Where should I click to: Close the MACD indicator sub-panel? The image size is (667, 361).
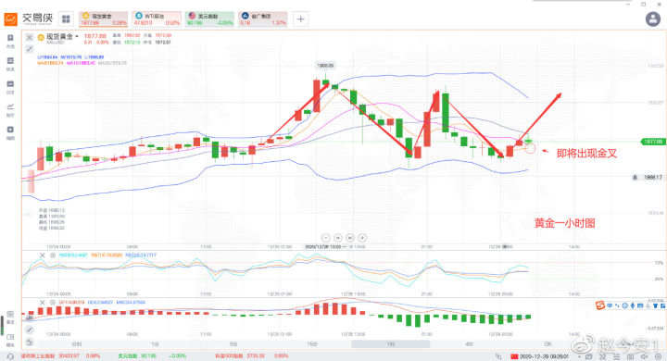[42, 303]
